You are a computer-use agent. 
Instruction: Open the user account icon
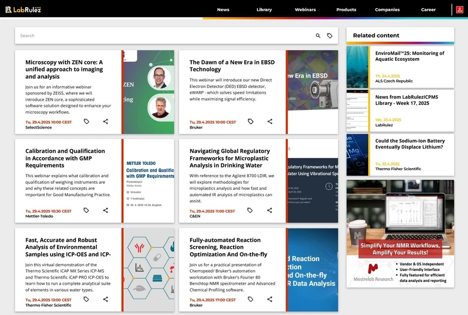click(460, 10)
